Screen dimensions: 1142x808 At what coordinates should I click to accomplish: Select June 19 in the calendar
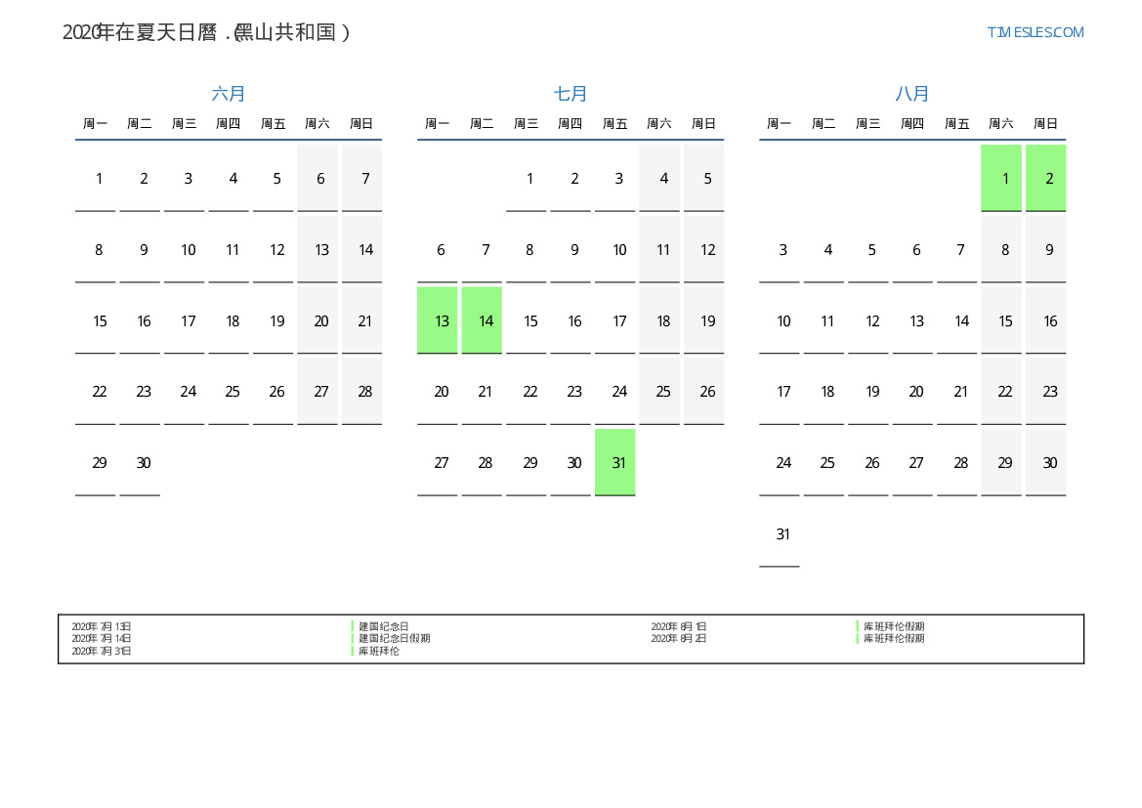click(x=276, y=320)
